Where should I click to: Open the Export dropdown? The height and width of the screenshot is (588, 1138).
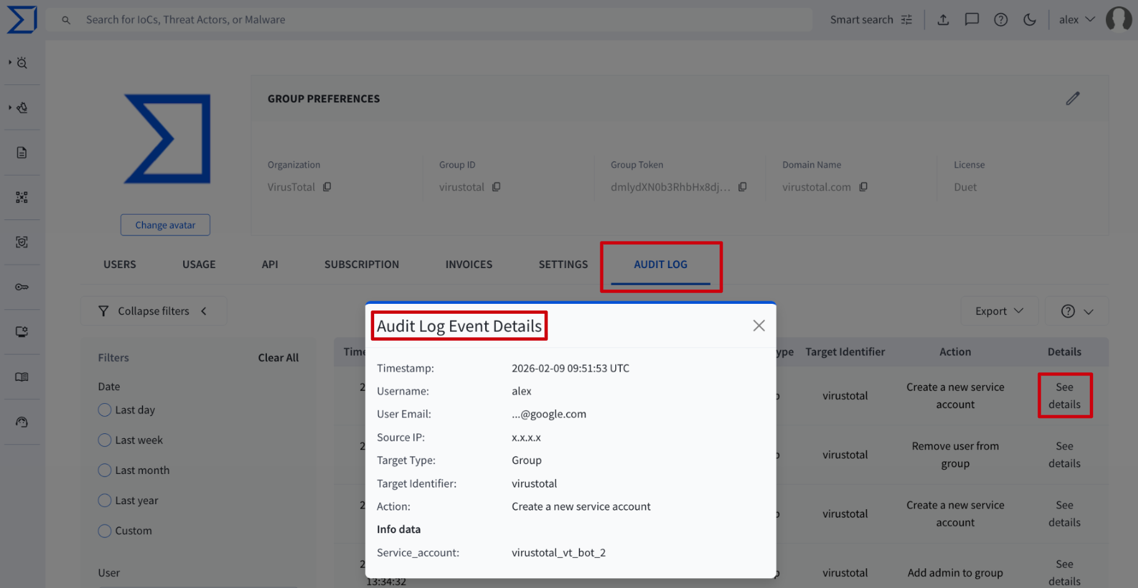coord(999,311)
